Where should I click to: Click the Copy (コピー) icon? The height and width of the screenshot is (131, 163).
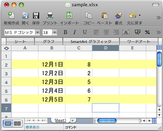point(88,15)
